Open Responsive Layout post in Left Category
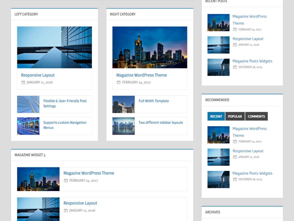The image size is (294, 221). 38,75
